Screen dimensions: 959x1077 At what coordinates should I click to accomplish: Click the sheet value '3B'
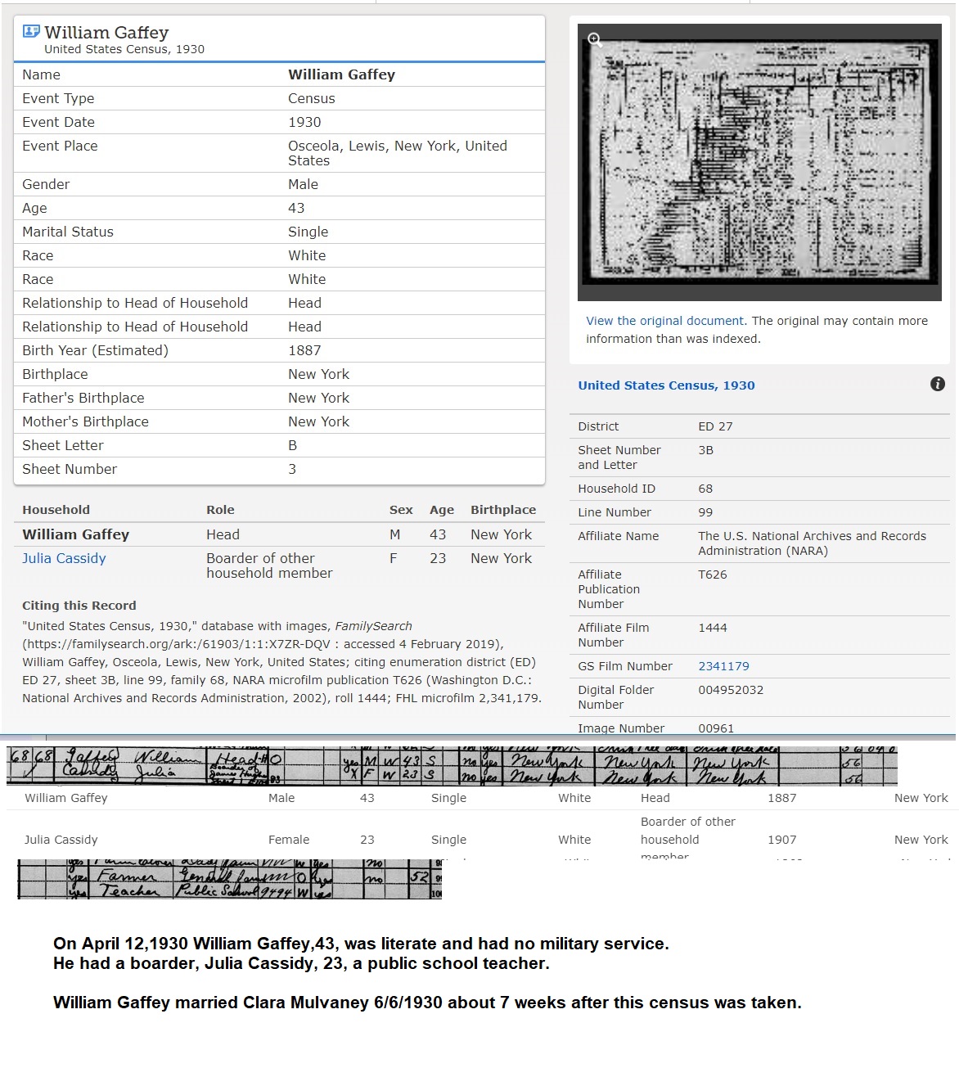(705, 450)
